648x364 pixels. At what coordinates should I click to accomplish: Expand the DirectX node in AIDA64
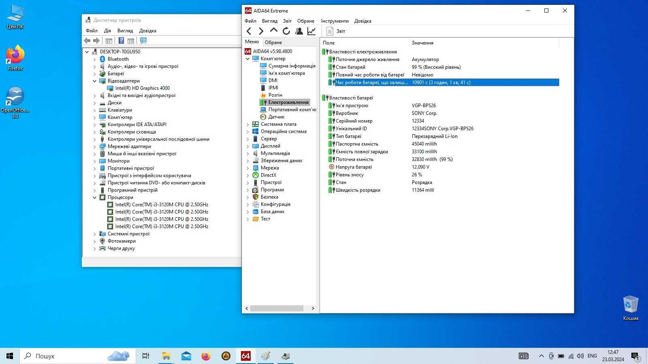pyautogui.click(x=248, y=176)
